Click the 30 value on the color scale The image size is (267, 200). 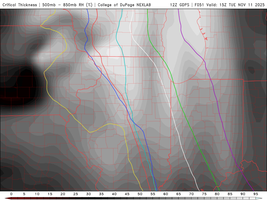[88, 194]
